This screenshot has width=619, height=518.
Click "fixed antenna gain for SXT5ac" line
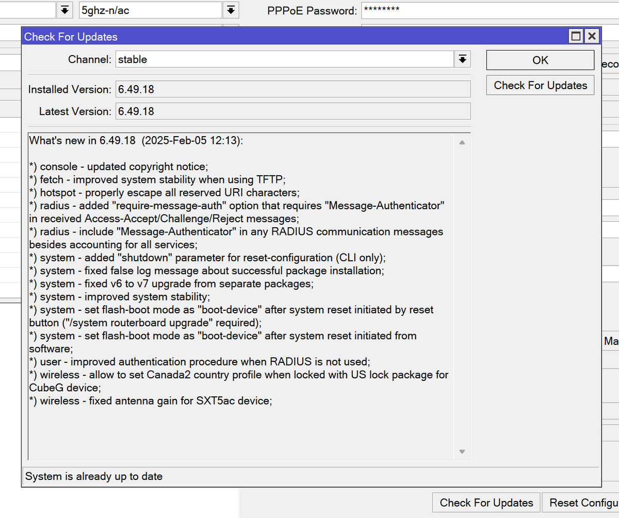click(x=150, y=400)
